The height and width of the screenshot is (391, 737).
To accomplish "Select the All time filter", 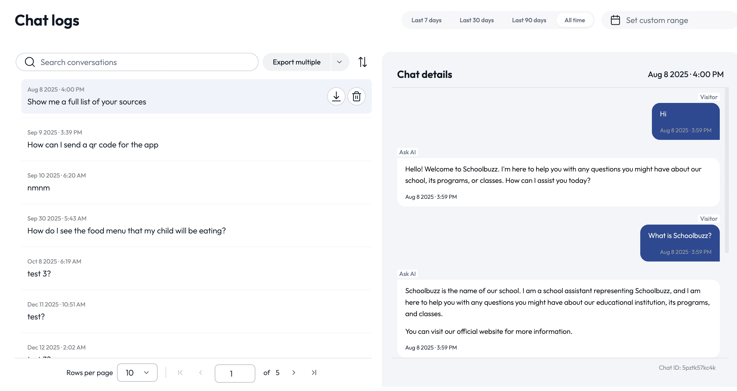I will coord(574,20).
